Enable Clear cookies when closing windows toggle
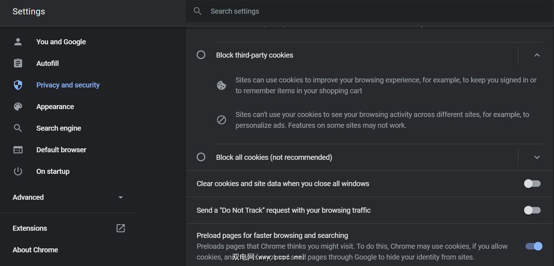 (532, 184)
